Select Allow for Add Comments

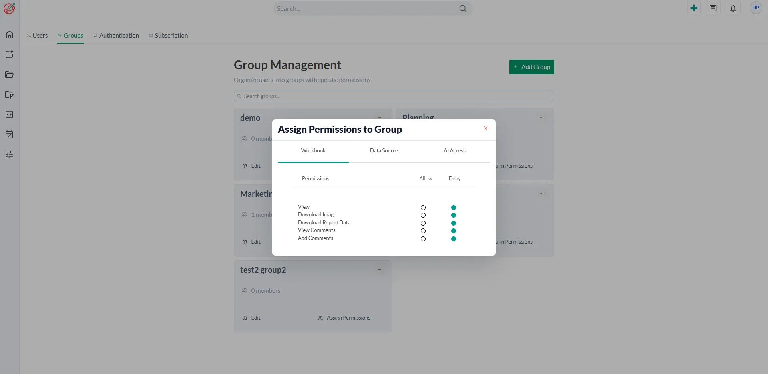point(423,239)
